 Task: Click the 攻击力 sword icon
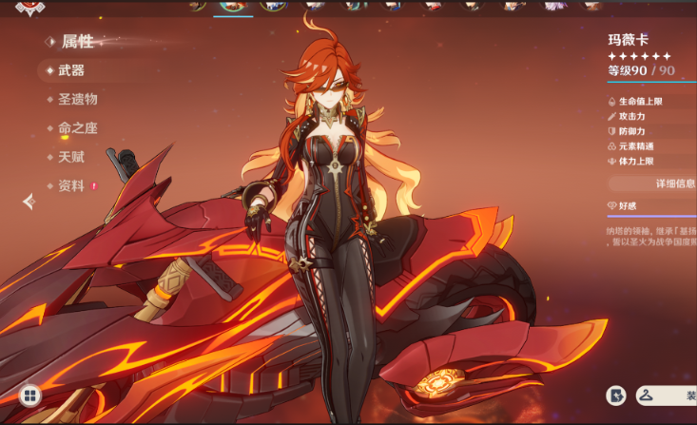[x=611, y=117]
